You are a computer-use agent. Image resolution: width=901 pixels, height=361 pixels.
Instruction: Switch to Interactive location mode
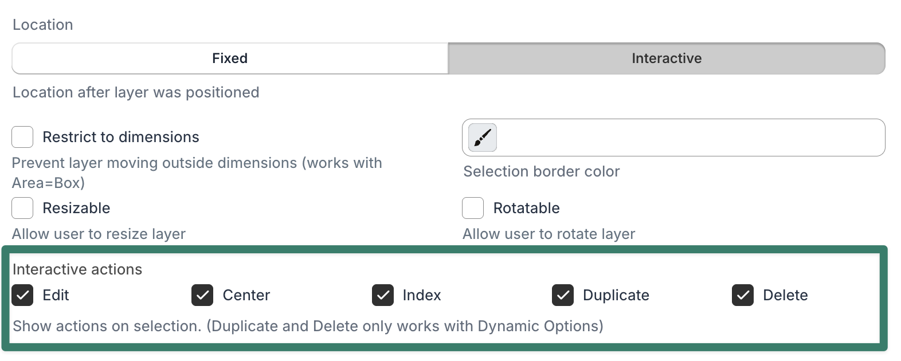667,58
